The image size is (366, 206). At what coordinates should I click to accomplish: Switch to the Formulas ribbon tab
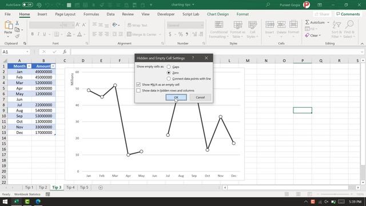click(x=91, y=14)
